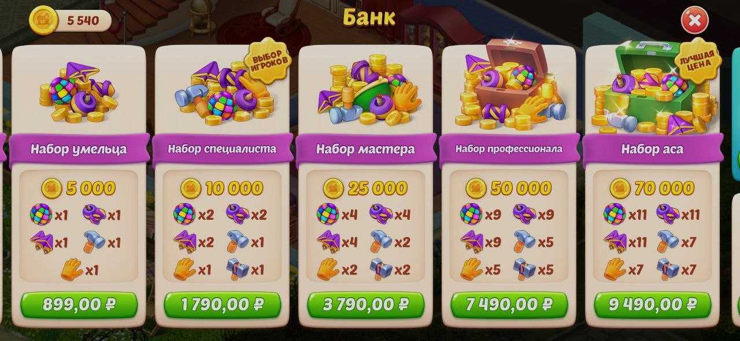
Task: Tap orange glove icon in Набор умельца
Action: pyautogui.click(x=72, y=269)
